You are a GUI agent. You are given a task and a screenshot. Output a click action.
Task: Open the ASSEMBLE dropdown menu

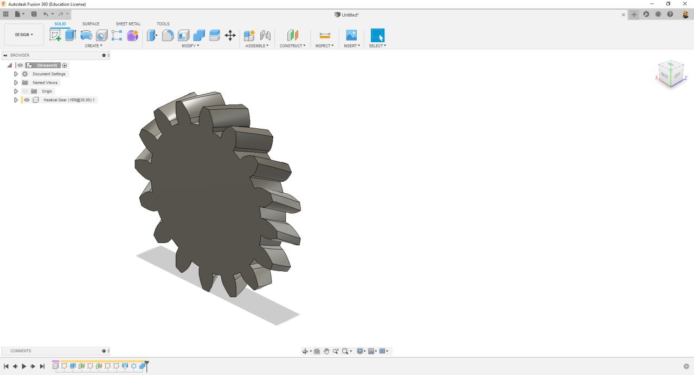257,46
